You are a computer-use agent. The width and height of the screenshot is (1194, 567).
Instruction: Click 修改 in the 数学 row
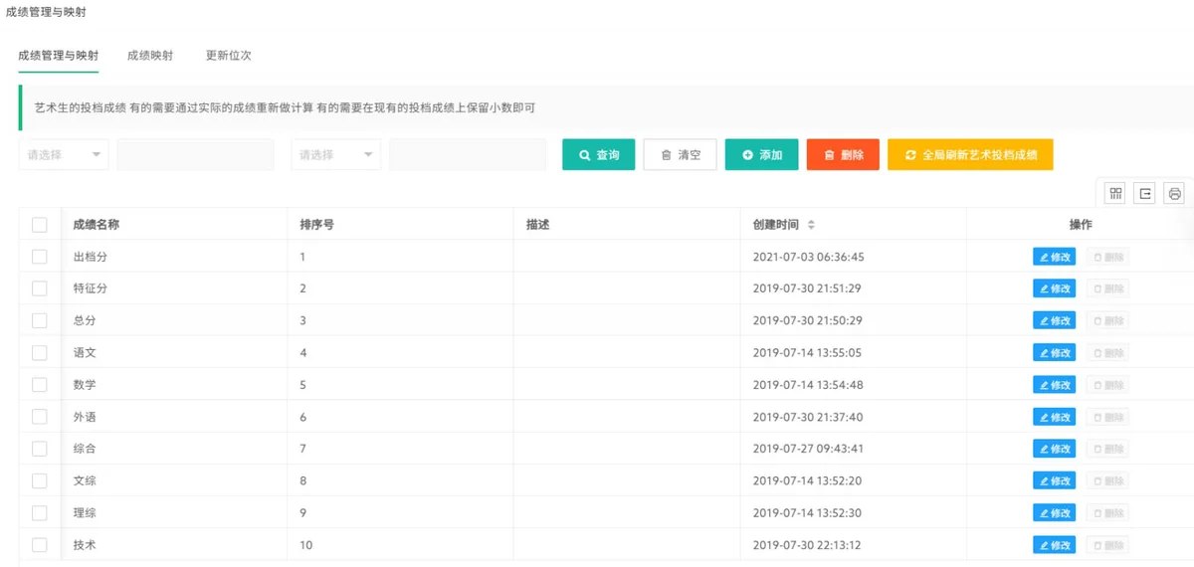click(1055, 384)
